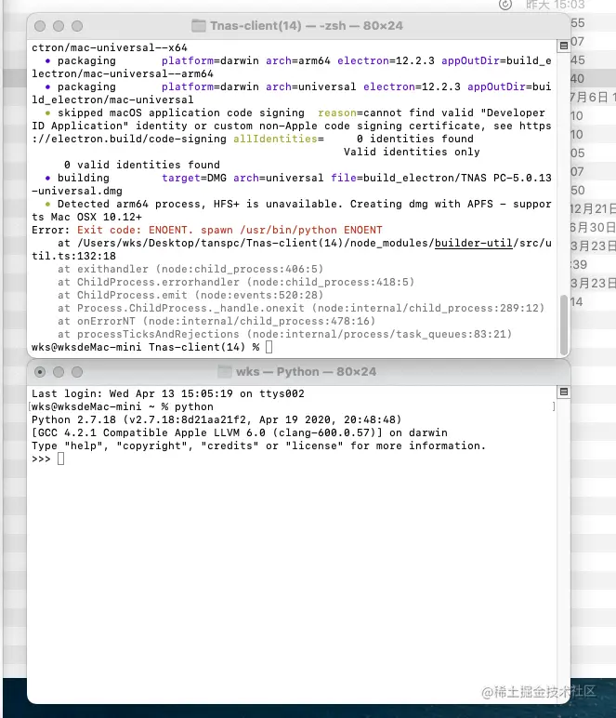
Task: Click the Time Machine icon in menu bar
Action: (505, 5)
